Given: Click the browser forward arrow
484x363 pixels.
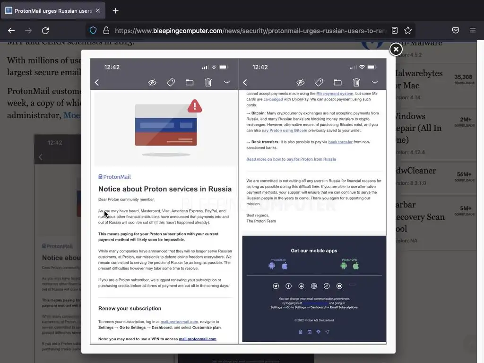Looking at the screenshot, I should tap(28, 31).
